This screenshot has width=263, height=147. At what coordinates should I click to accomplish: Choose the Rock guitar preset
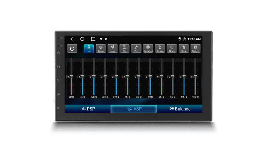click(184, 48)
